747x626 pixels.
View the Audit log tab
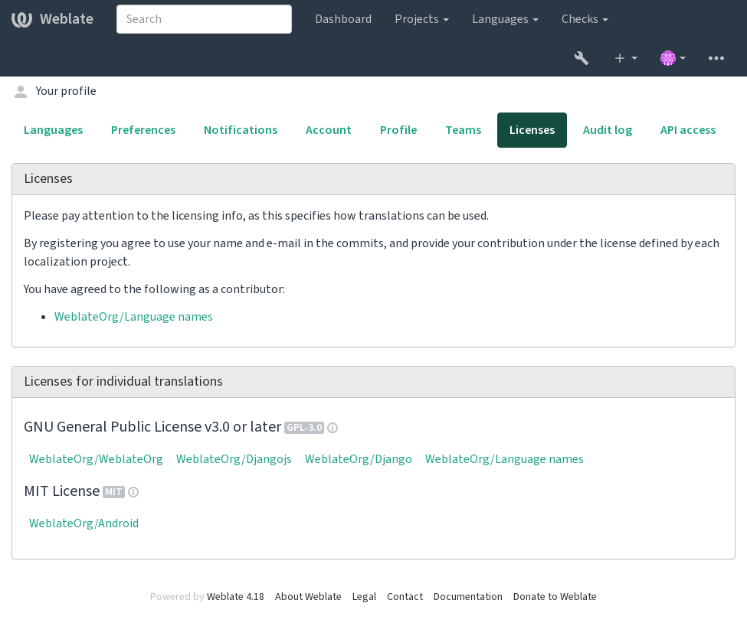pyautogui.click(x=608, y=130)
